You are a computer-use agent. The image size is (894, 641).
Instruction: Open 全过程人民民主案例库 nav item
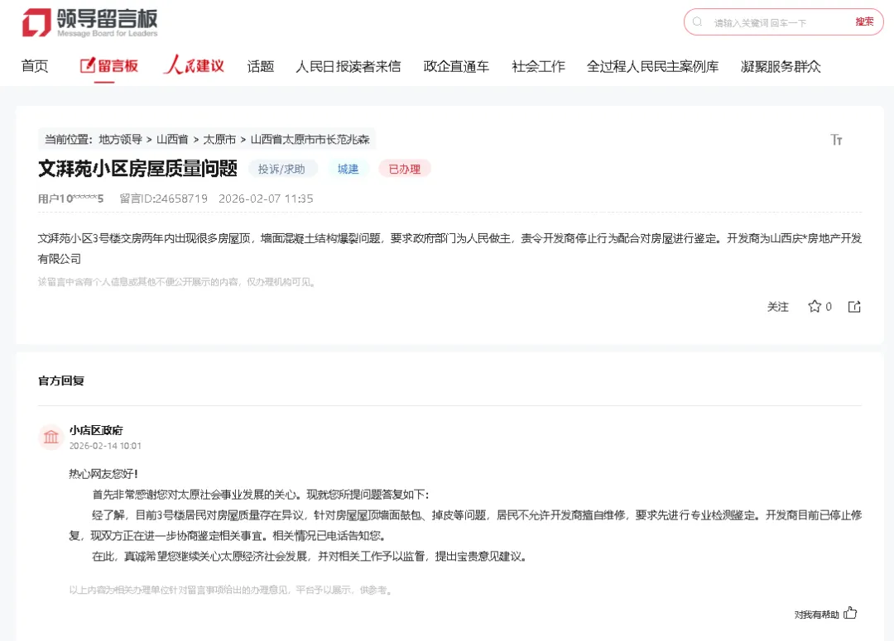point(652,67)
